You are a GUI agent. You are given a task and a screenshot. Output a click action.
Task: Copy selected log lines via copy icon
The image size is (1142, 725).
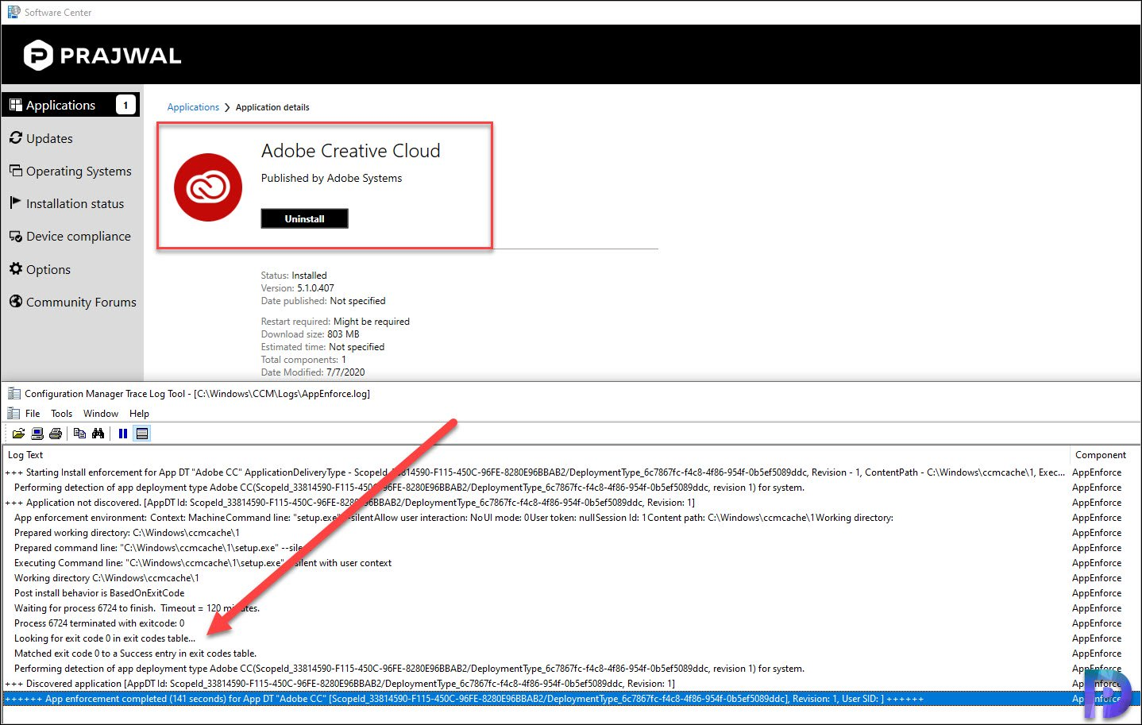[79, 434]
